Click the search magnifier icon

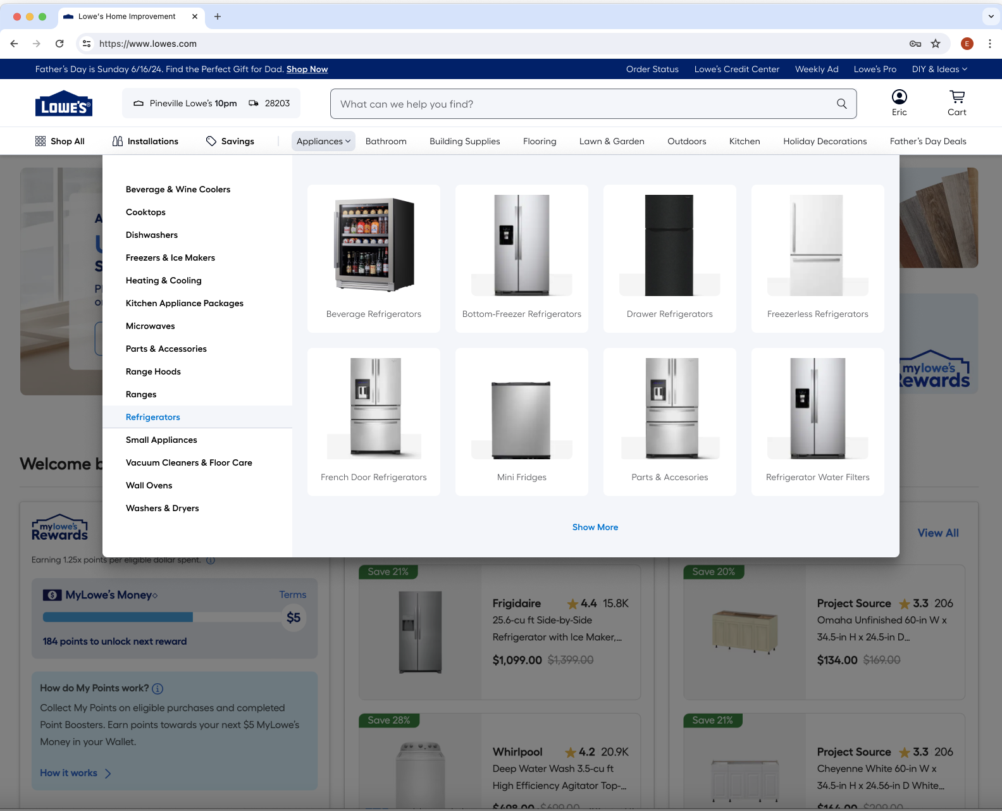[841, 104]
